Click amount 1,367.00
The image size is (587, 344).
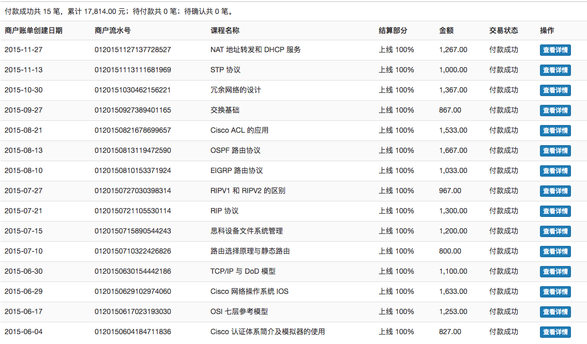pyautogui.click(x=454, y=90)
